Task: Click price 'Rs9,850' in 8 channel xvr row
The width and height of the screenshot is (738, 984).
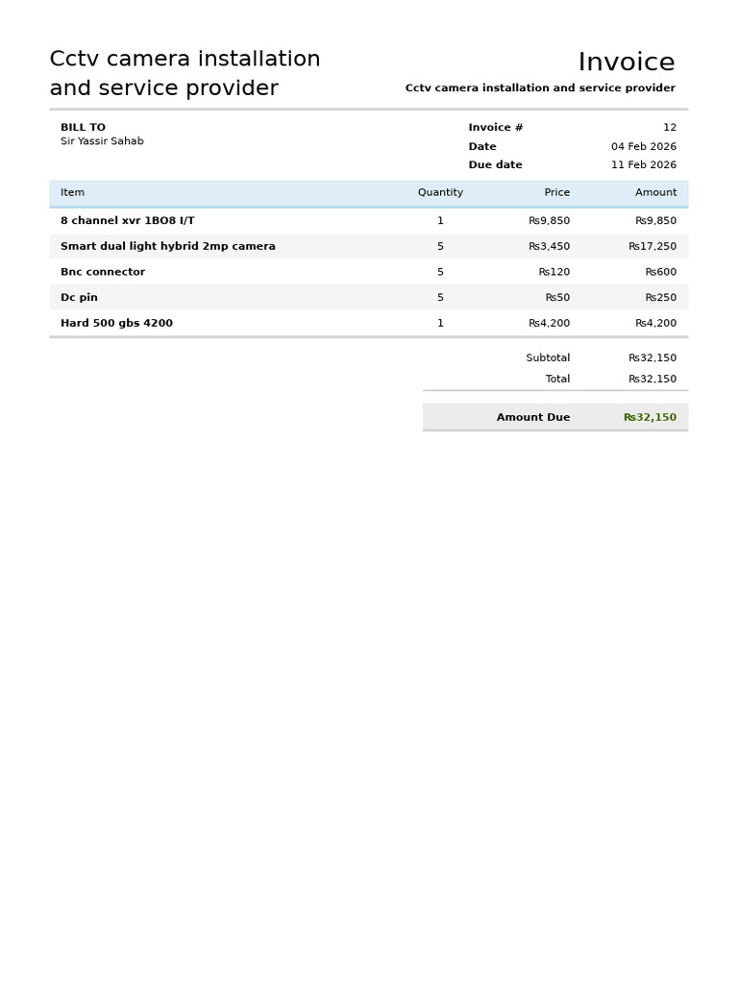Action: [549, 220]
